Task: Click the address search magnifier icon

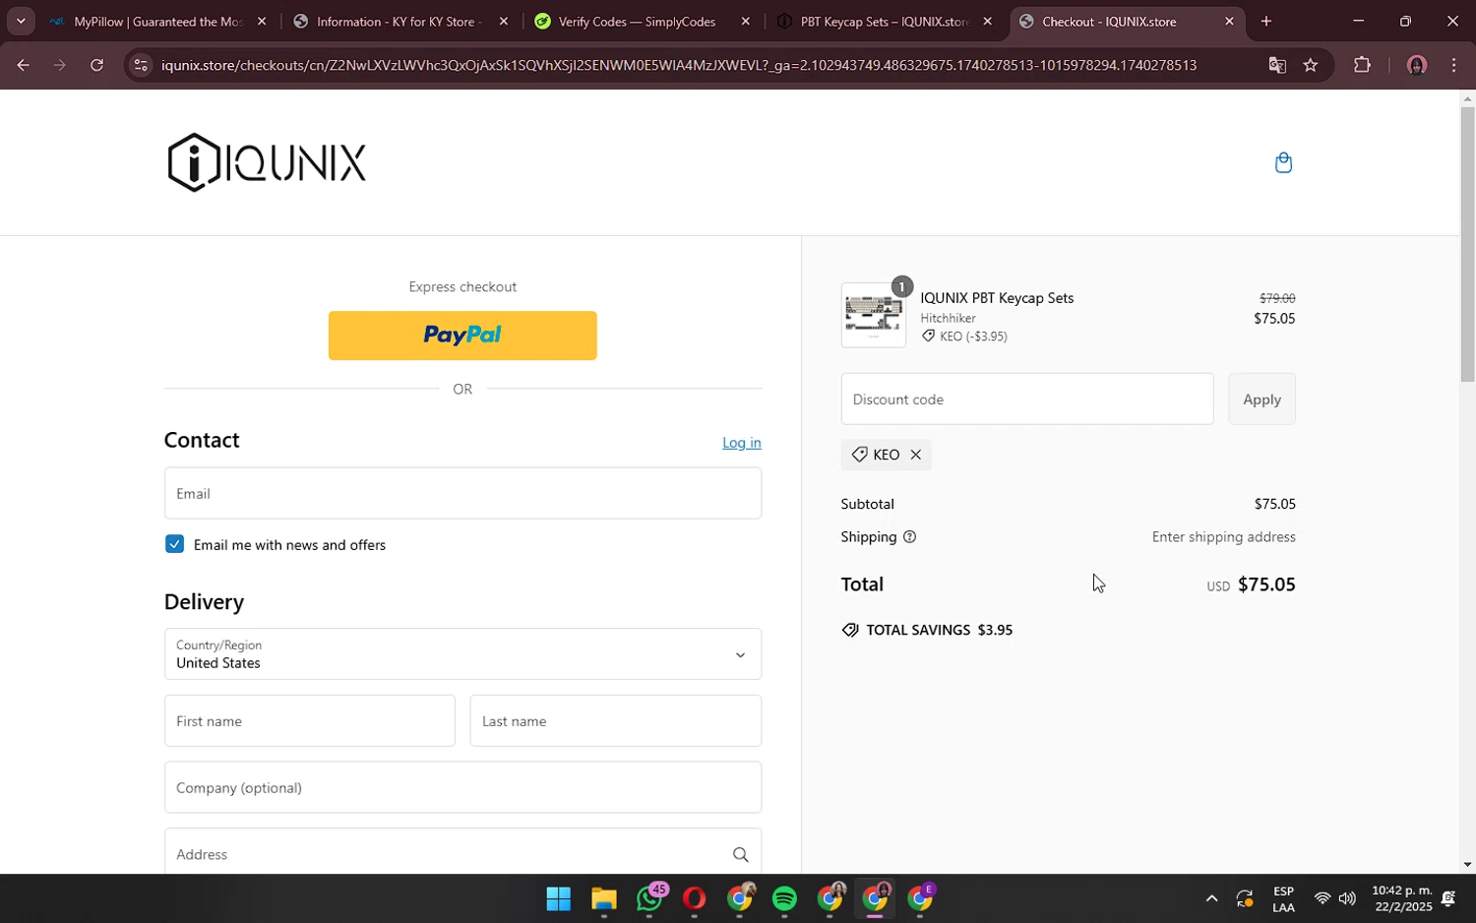Action: 740,855
